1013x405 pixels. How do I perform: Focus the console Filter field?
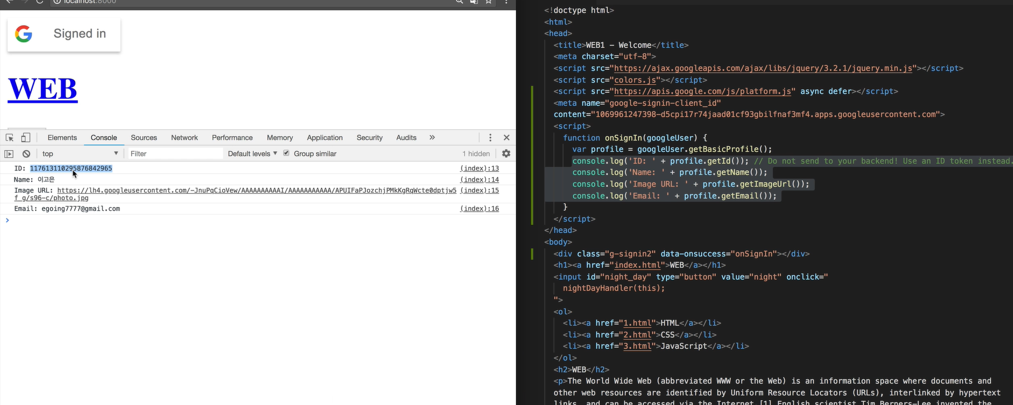(x=175, y=154)
